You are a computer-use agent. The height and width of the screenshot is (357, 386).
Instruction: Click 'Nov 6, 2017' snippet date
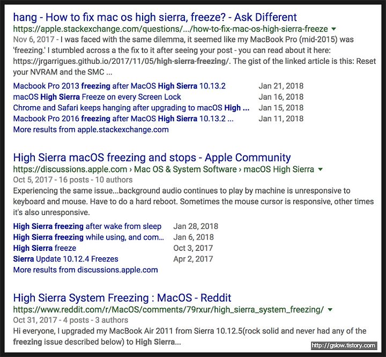[34, 39]
